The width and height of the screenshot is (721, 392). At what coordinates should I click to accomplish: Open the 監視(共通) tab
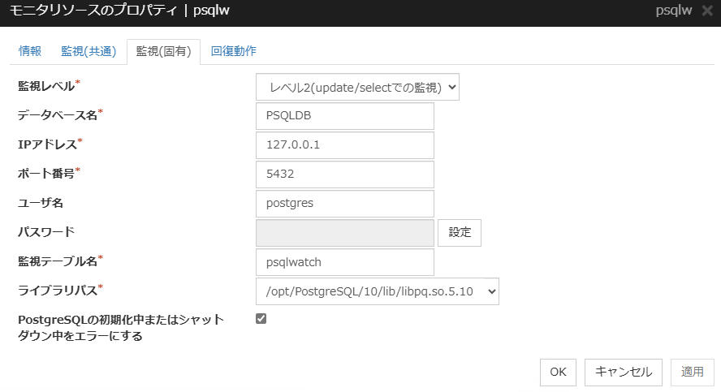[85, 51]
